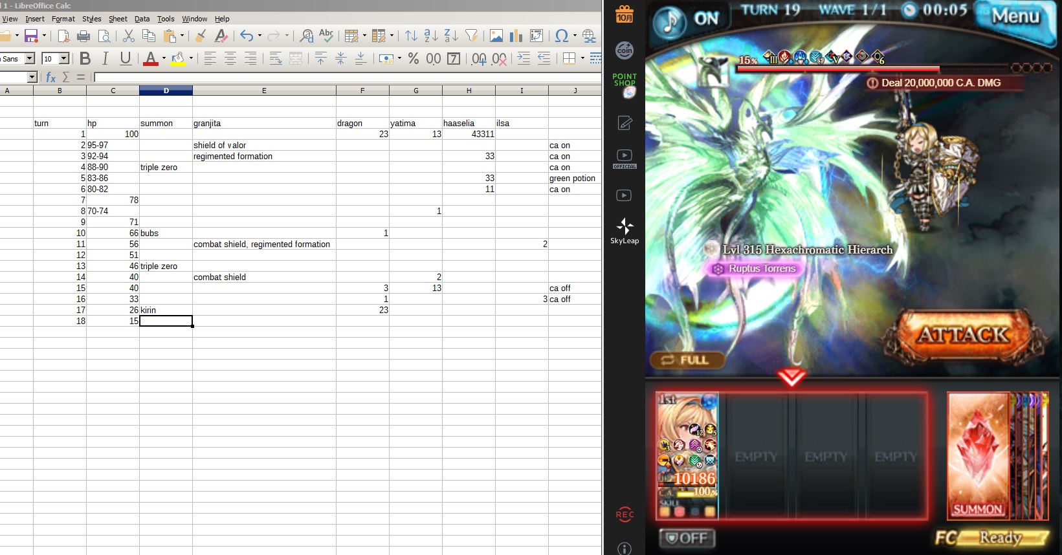Open the Tools menu
This screenshot has height=555, width=1062.
[x=166, y=19]
